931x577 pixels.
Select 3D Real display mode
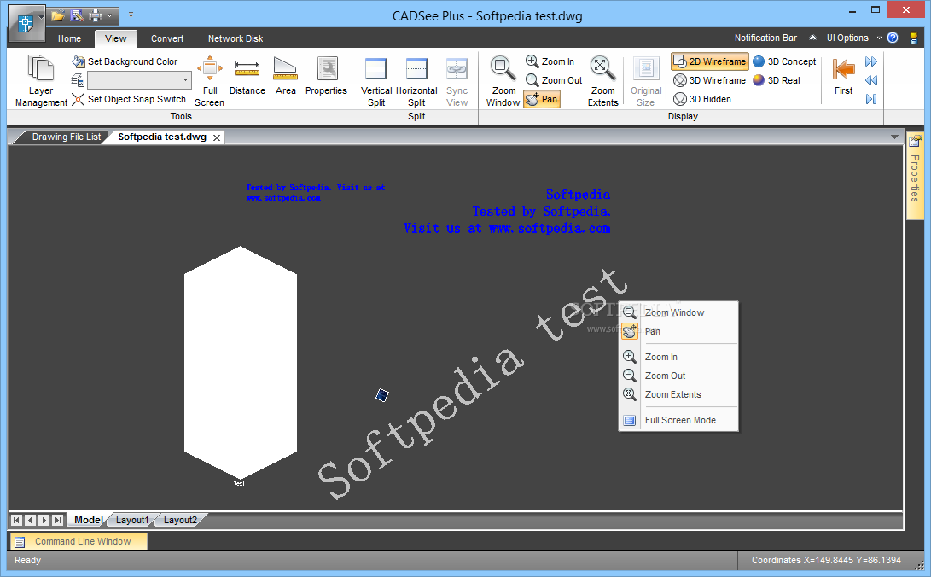pyautogui.click(x=777, y=80)
